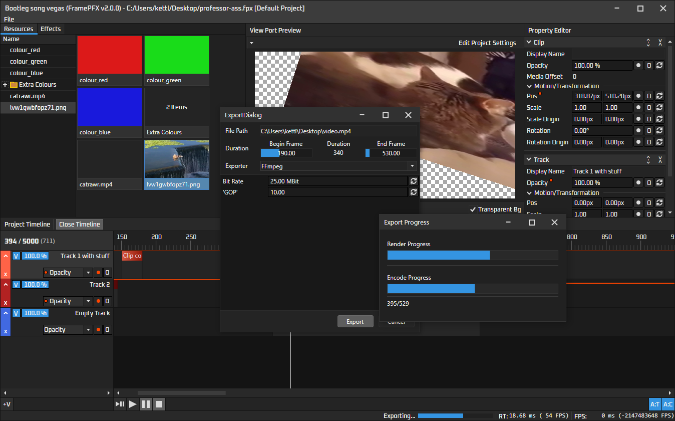This screenshot has height=421, width=675.
Task: Collapse the Motion/Transformation section under Clip
Action: 529,86
